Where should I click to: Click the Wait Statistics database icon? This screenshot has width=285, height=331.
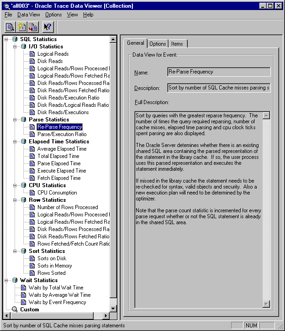pos(15,280)
